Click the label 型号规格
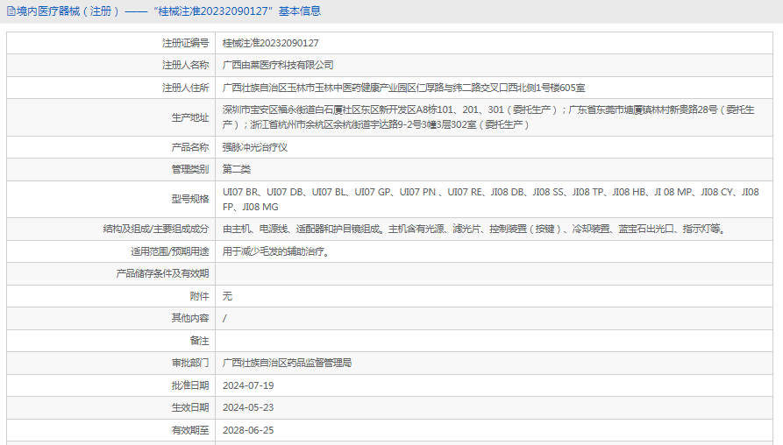The height and width of the screenshot is (445, 783). pos(190,199)
